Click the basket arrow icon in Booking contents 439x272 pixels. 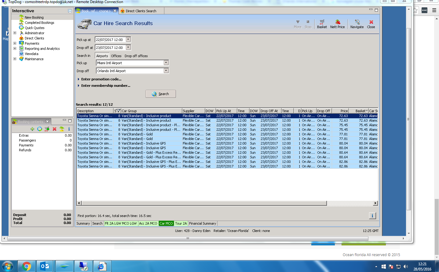click(x=47, y=129)
